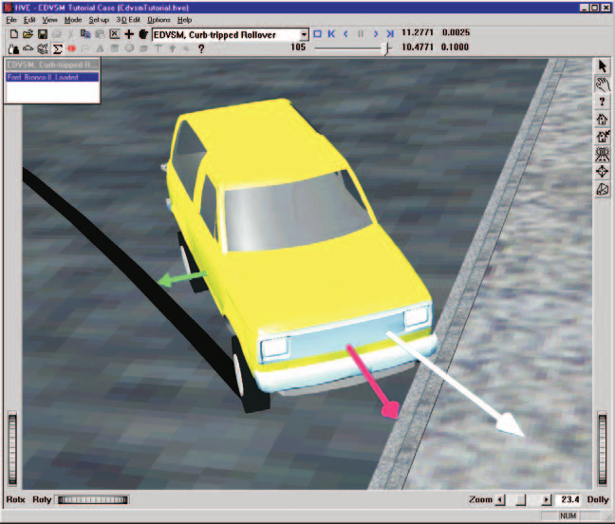Image resolution: width=615 pixels, height=524 pixels.
Task: Save the case with the floppy disk icon
Action: tap(43, 34)
